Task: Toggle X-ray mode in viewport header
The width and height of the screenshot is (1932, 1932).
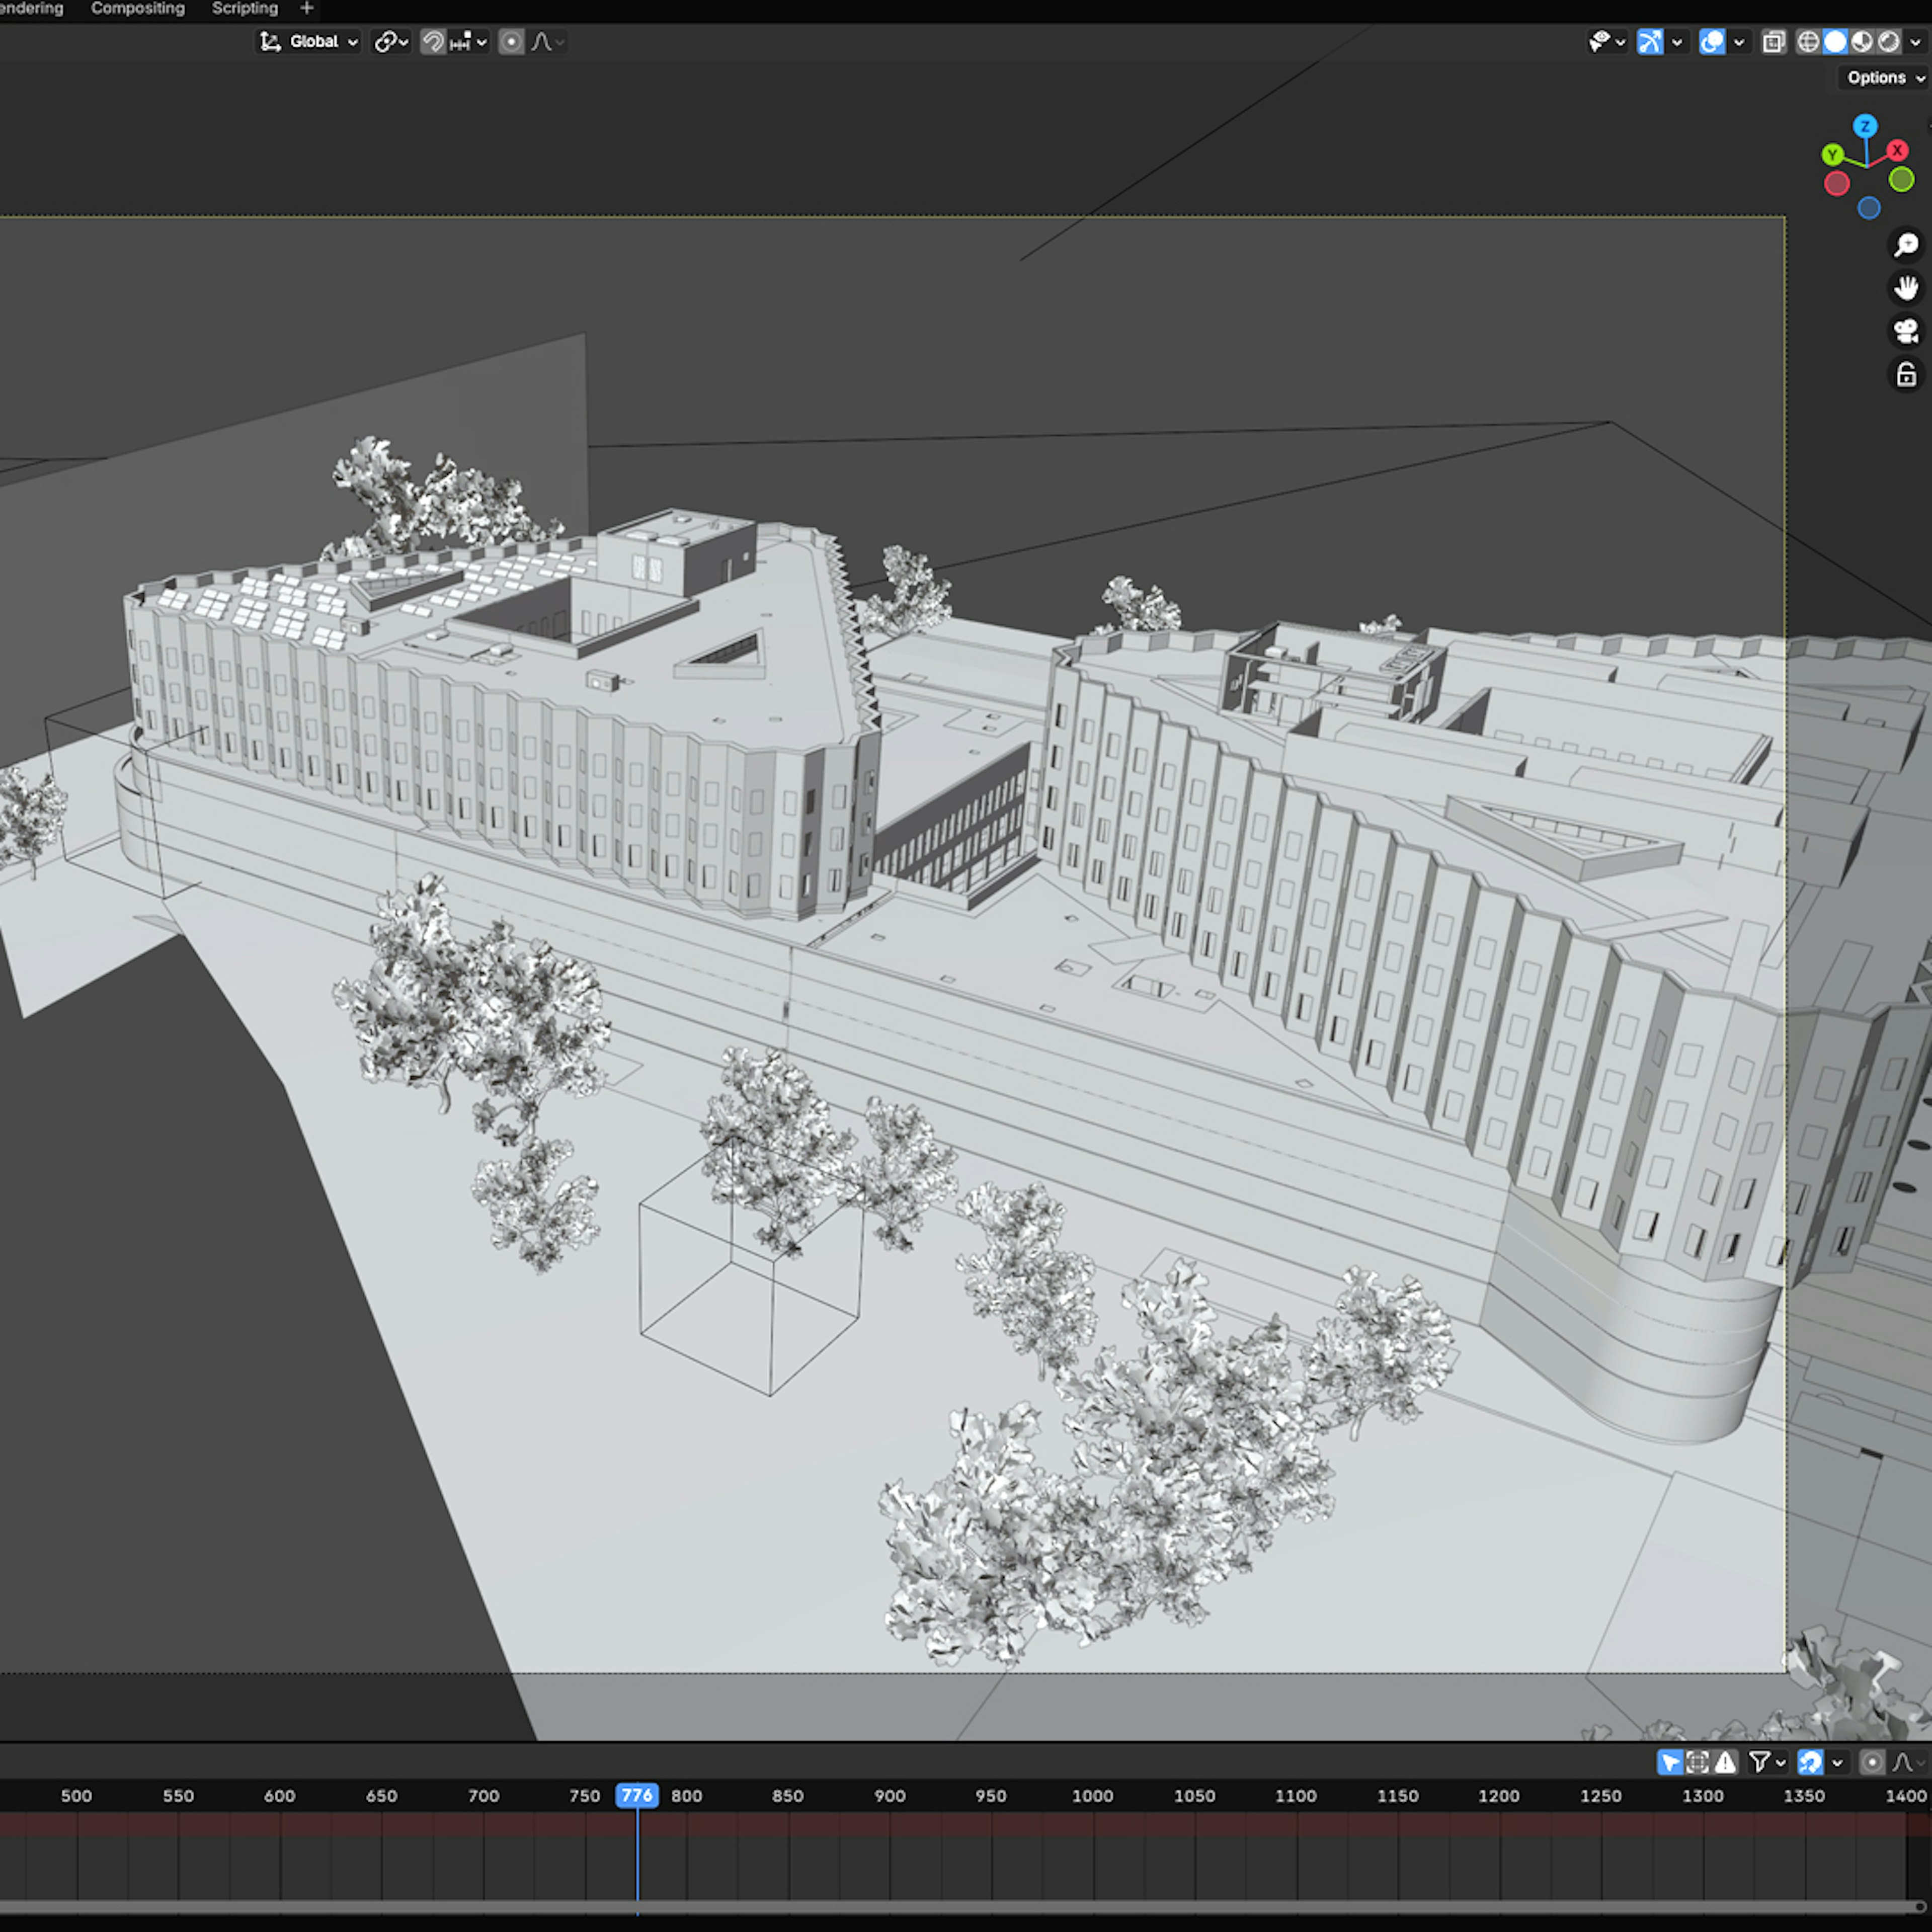Action: pyautogui.click(x=1773, y=42)
